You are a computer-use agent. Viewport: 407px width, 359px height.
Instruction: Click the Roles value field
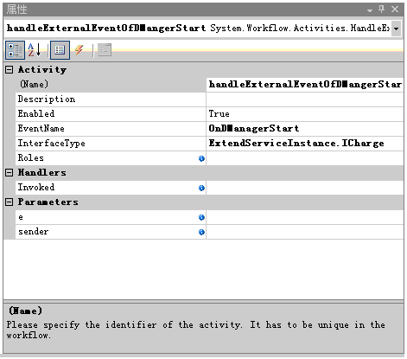(x=305, y=158)
